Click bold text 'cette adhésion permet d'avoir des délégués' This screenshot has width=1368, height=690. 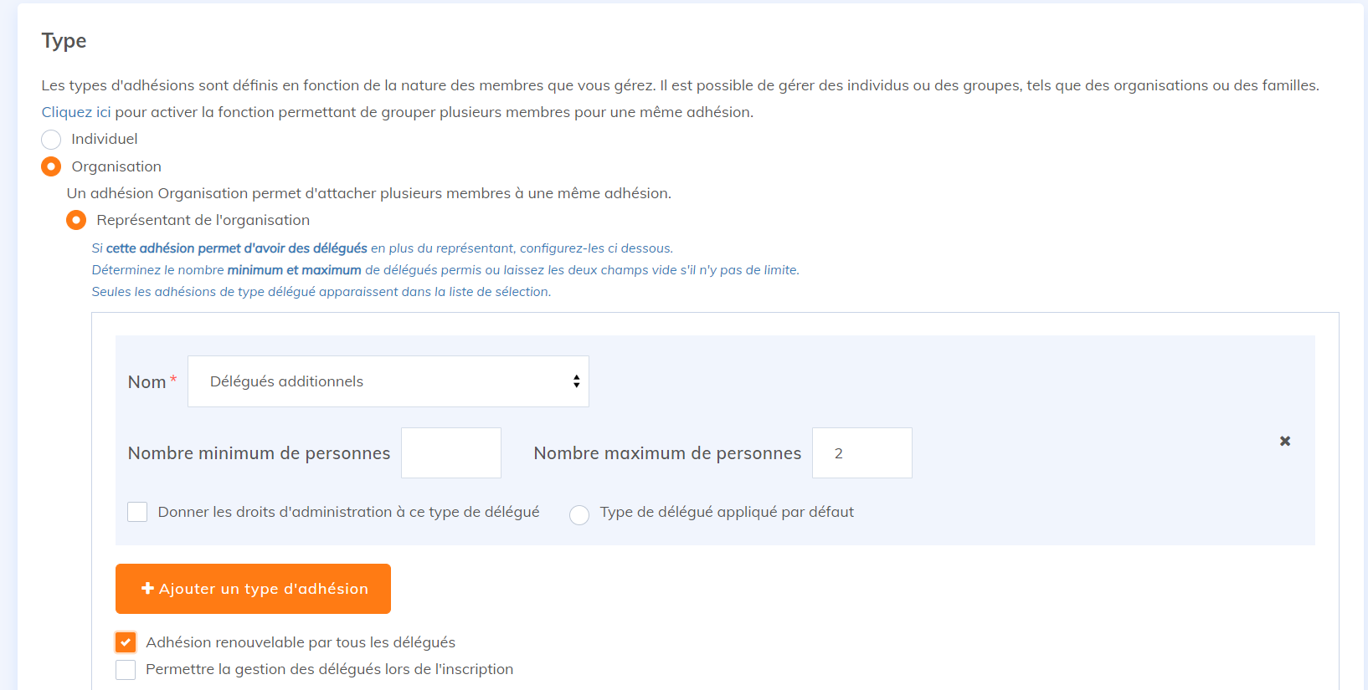pyautogui.click(x=236, y=248)
